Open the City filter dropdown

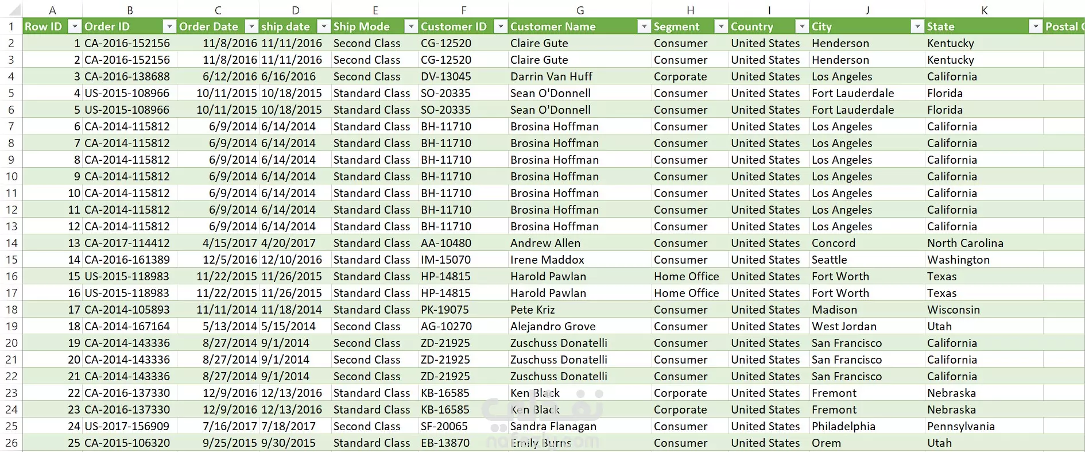pyautogui.click(x=917, y=26)
